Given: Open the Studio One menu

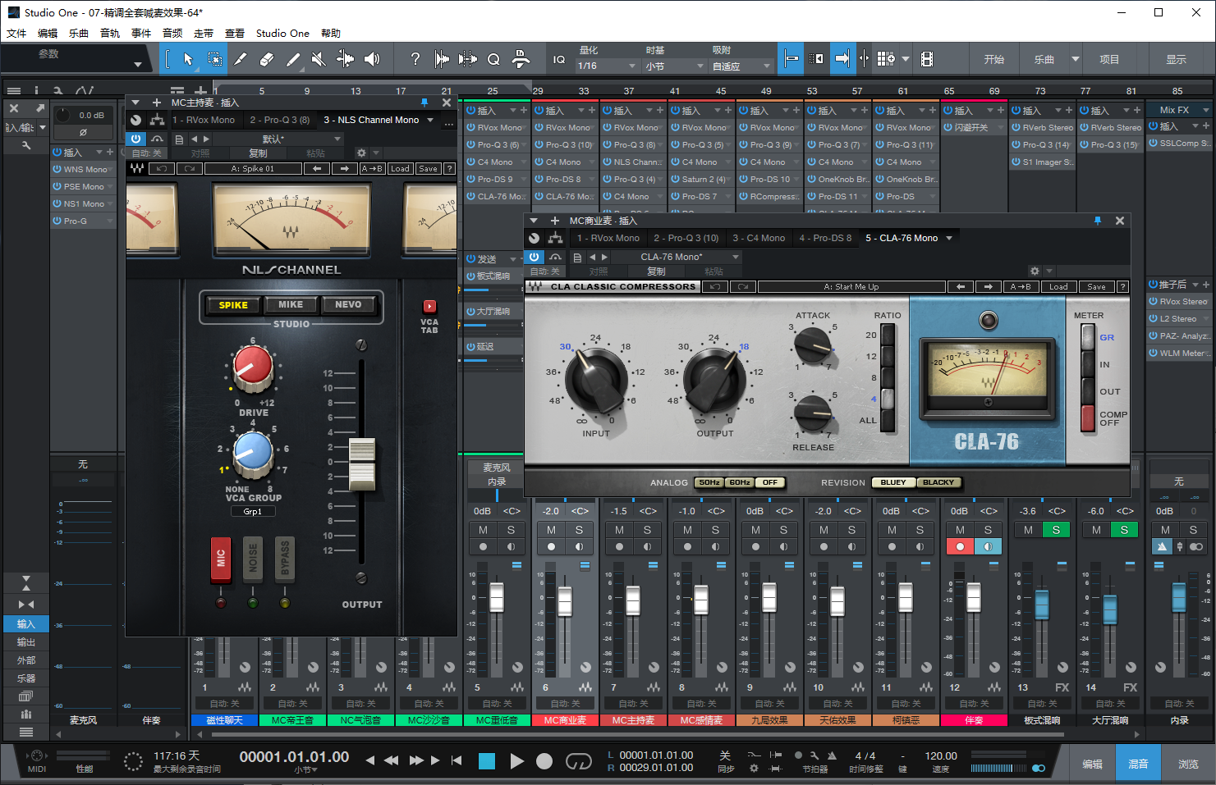Looking at the screenshot, I should [282, 33].
